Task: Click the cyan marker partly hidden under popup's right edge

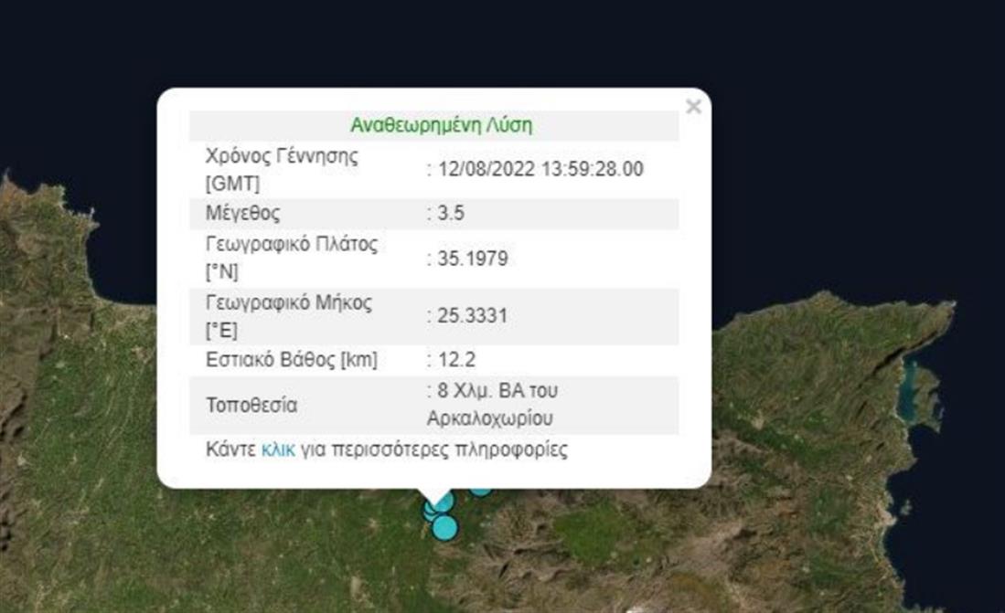Action: click(x=481, y=491)
